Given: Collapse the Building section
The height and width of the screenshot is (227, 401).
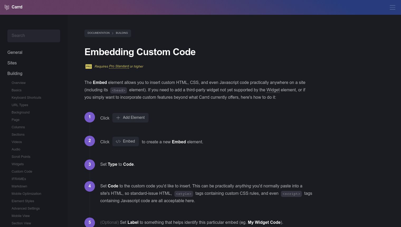Looking at the screenshot, I should pos(15,74).
